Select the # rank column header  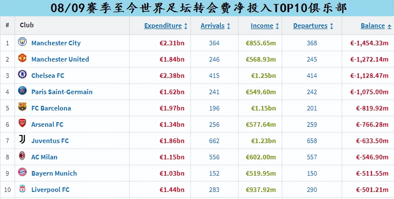7,25
